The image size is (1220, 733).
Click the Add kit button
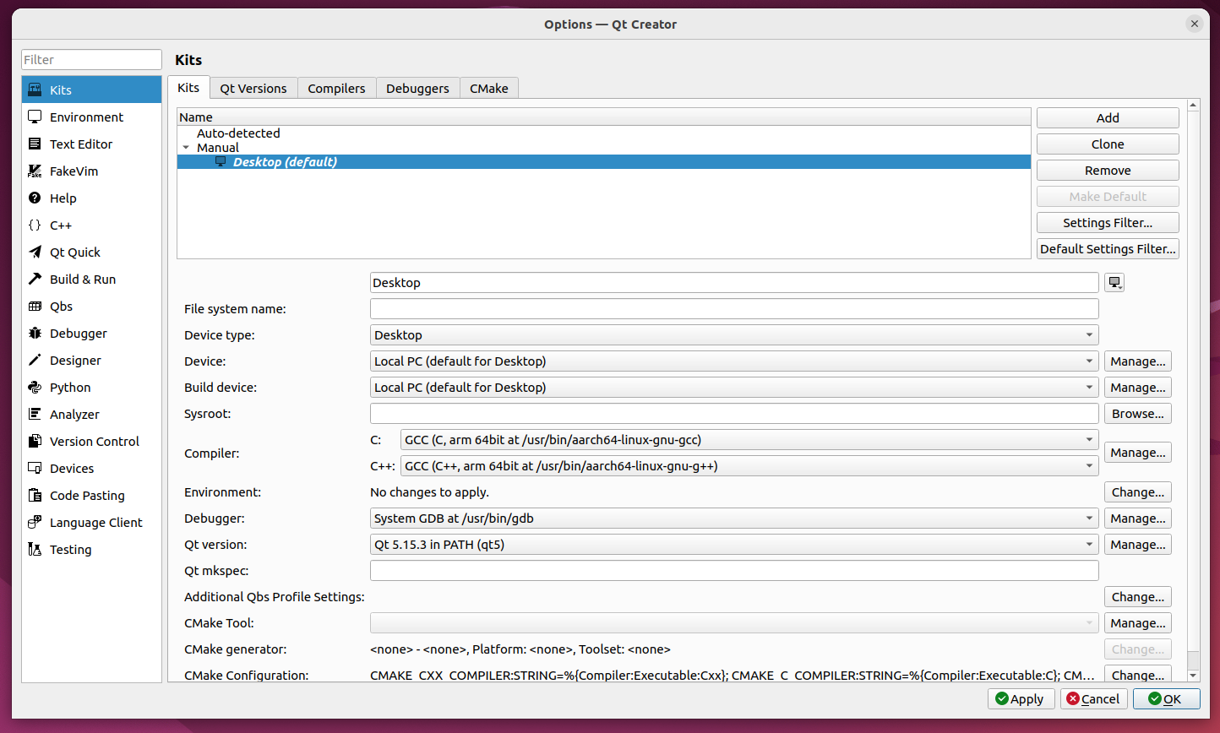click(x=1108, y=118)
